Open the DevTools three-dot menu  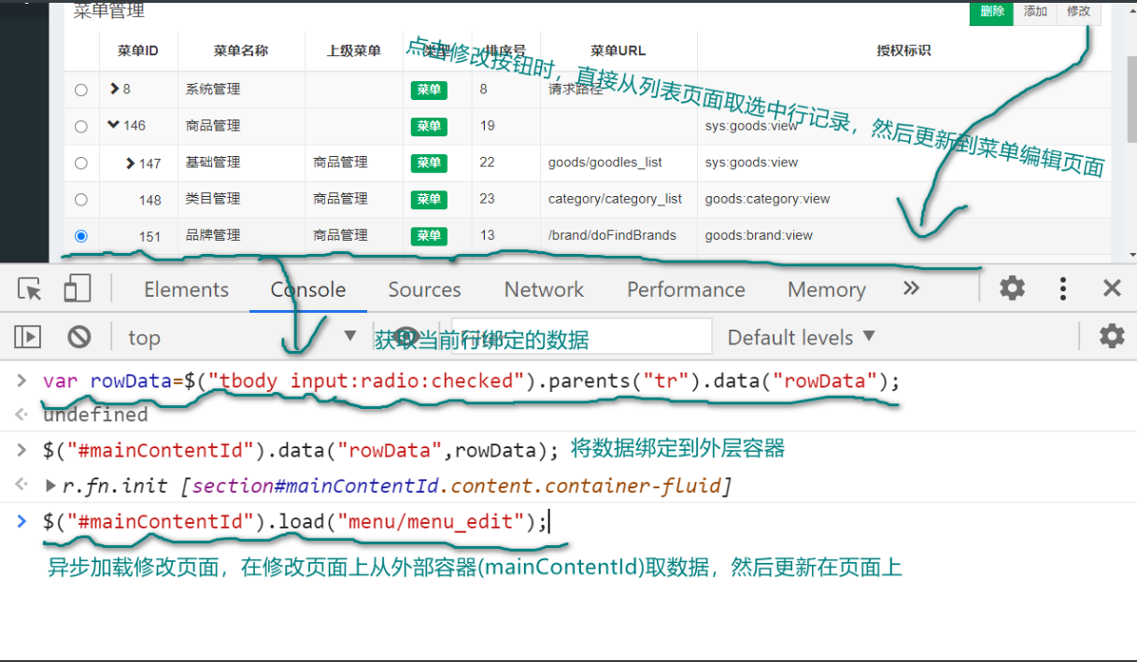click(x=1063, y=289)
